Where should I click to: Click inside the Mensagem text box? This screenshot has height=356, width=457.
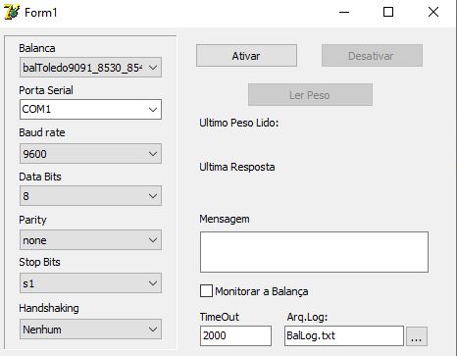(314, 252)
